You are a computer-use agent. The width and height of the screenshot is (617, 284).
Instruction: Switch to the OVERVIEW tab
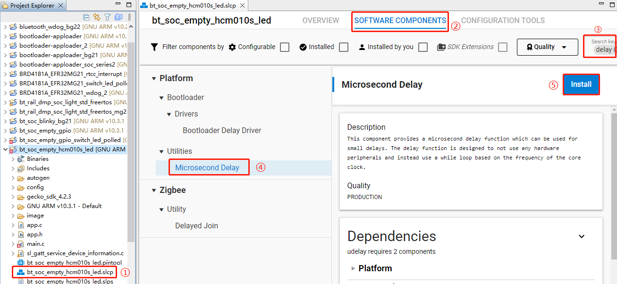coord(321,20)
